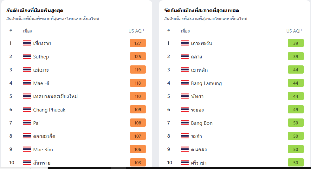Image resolution: width=311 pixels, height=169 pixels.
Task: Open พัทยา in the cleanest cities list
Action: click(x=197, y=96)
